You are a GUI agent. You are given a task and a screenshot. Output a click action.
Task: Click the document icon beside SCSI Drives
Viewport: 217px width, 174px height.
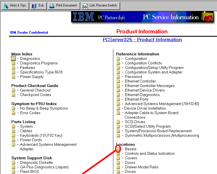pyautogui.click(x=118, y=122)
